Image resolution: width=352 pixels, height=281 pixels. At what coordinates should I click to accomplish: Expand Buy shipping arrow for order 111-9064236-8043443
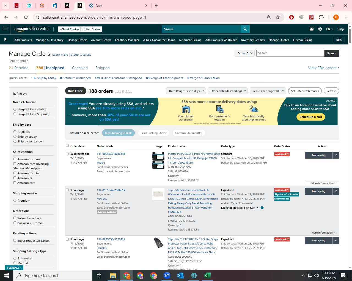click(x=336, y=155)
